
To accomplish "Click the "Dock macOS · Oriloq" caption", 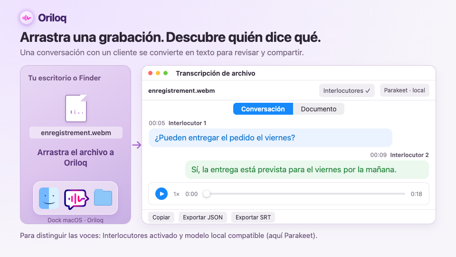I will [76, 220].
